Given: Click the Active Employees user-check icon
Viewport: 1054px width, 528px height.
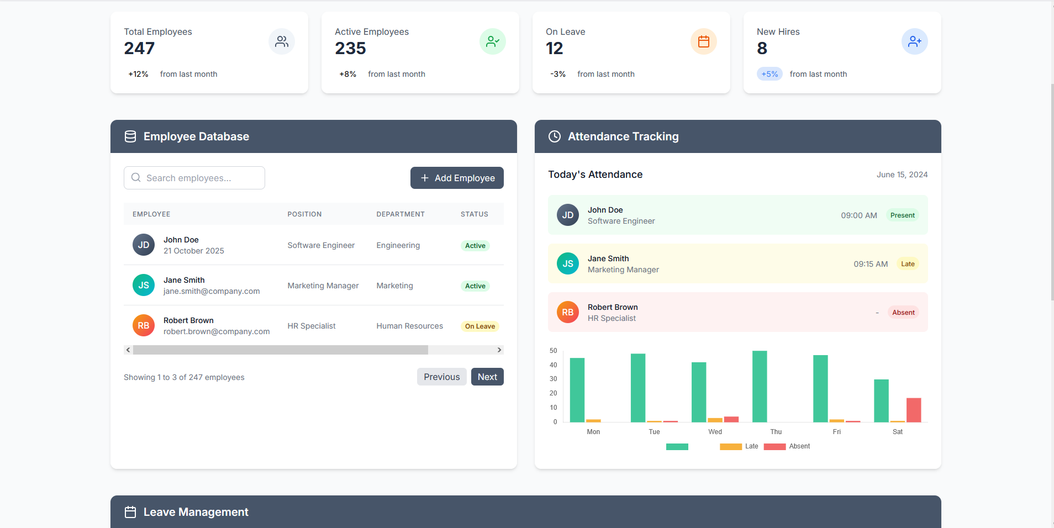Looking at the screenshot, I should tap(493, 41).
